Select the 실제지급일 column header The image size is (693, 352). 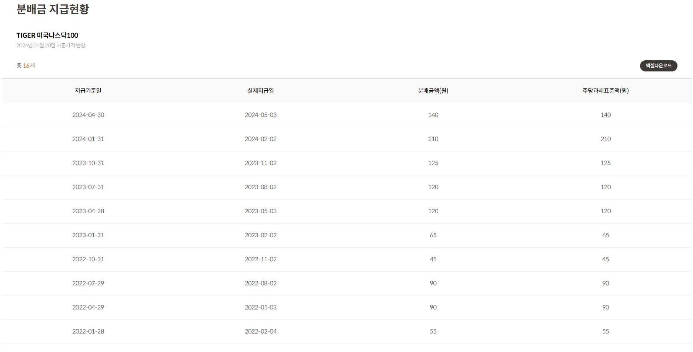tap(261, 91)
